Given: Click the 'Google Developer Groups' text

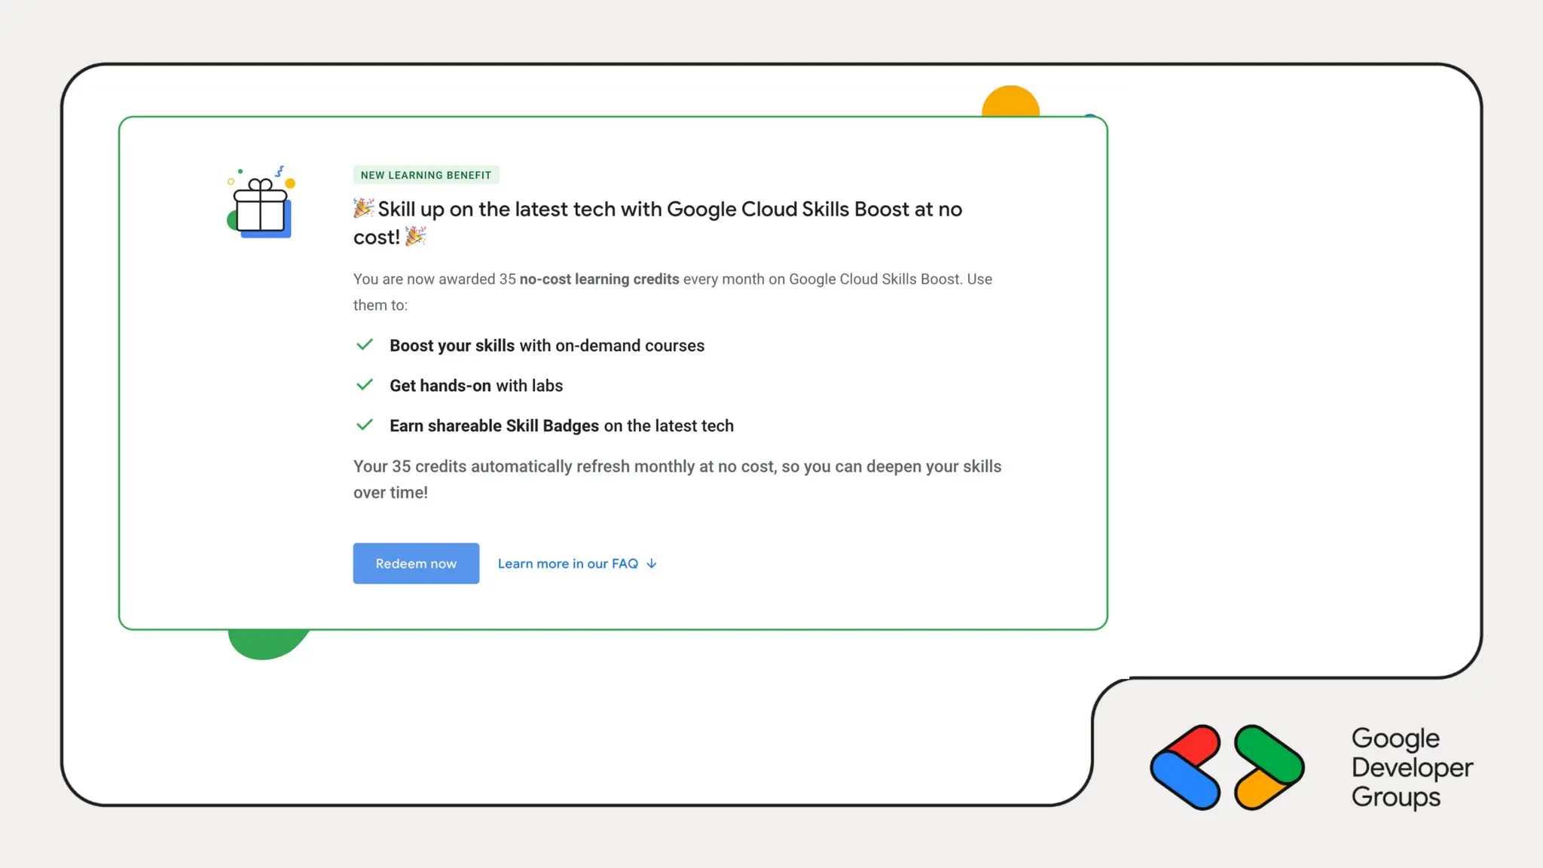Looking at the screenshot, I should [x=1411, y=768].
